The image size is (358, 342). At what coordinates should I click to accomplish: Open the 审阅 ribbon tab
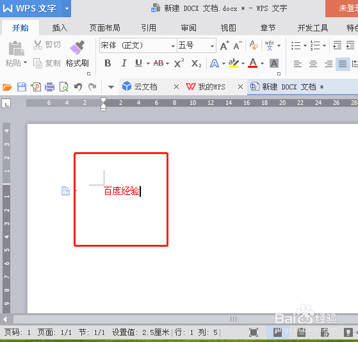point(188,27)
